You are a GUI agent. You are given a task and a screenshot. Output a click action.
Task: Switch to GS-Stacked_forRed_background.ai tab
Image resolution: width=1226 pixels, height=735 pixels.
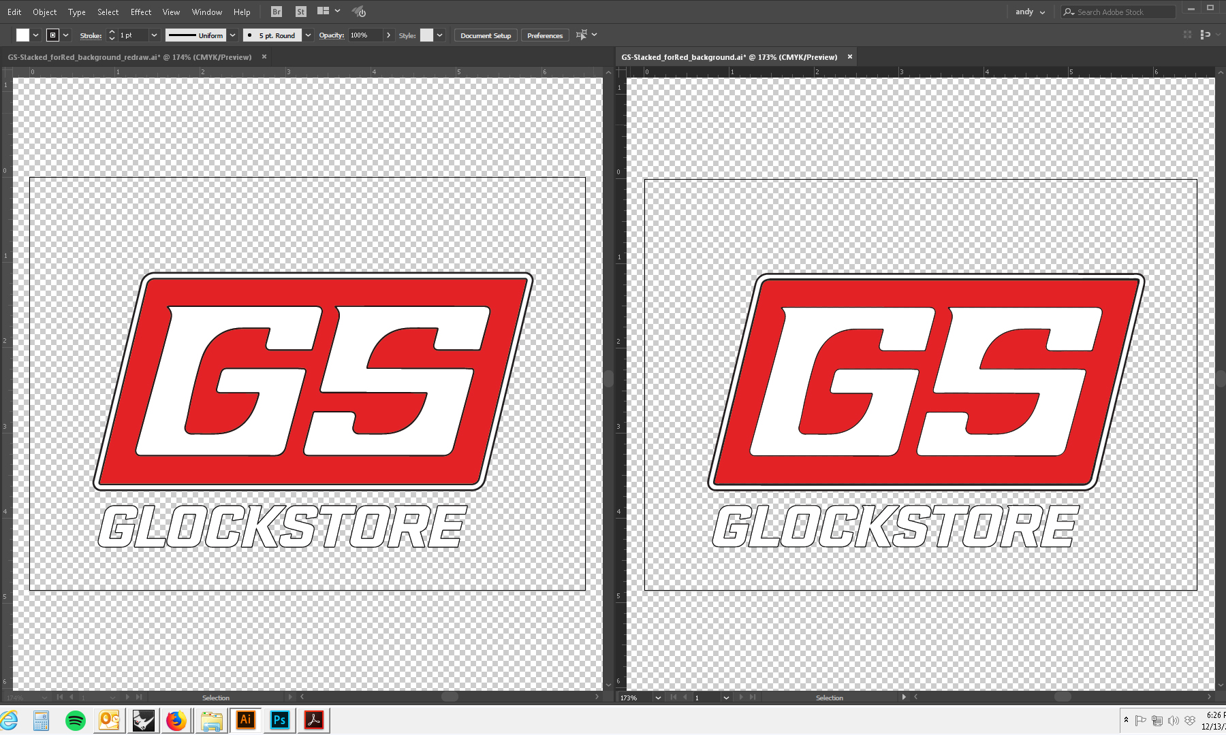tap(729, 57)
